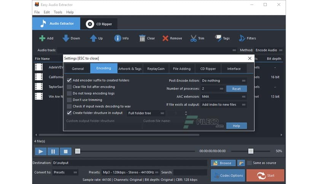Screen dimensions: 318x184
Task: Enable Don't use trimming checkbox
Action: tap(69, 100)
